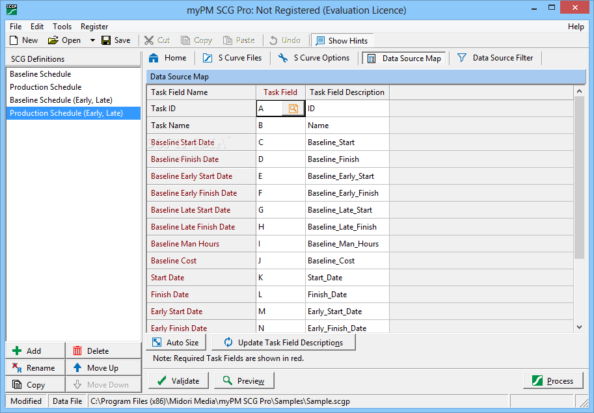Click the greyed-out Move Down button
Screen dimensions: 594x413
103,384
